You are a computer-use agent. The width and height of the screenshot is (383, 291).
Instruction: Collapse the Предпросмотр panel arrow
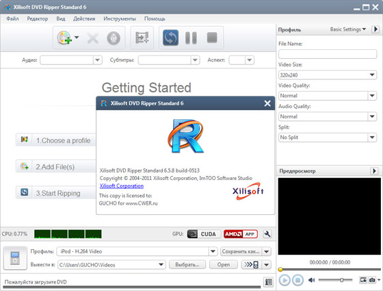click(x=374, y=170)
